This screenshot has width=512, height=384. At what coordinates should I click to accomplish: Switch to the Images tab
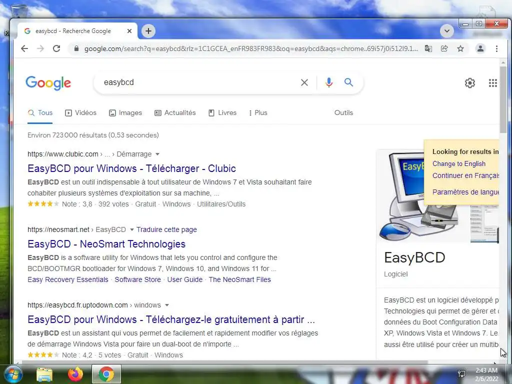(125, 112)
